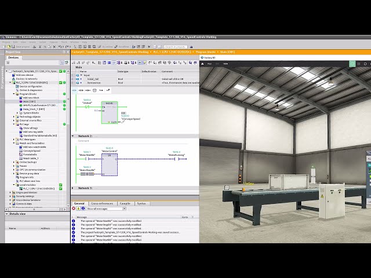This screenshot has height=278, width=371.
Task: Click the Factory IO green stop button
Action: [x=352, y=64]
